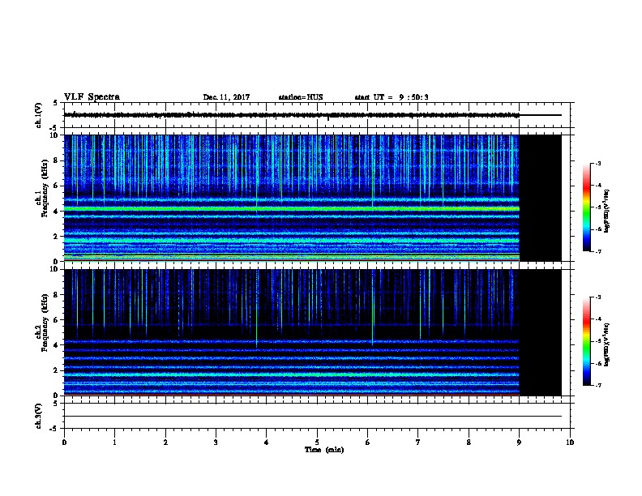The height and width of the screenshot is (496, 642).
Task: Click the "5" tick on ch.1(V) axis
Action: 56,103
